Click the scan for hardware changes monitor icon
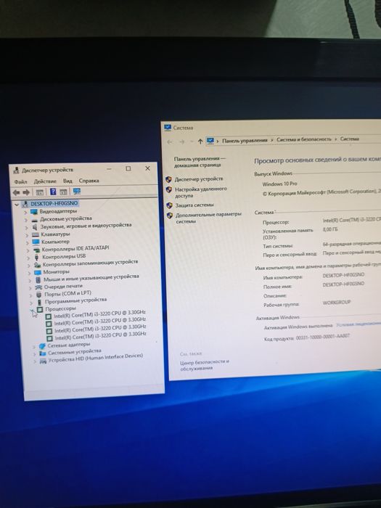The width and height of the screenshot is (381, 508). pos(77,192)
